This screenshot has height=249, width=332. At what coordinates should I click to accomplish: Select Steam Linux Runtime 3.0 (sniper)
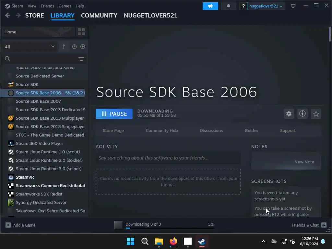[x=49, y=169]
